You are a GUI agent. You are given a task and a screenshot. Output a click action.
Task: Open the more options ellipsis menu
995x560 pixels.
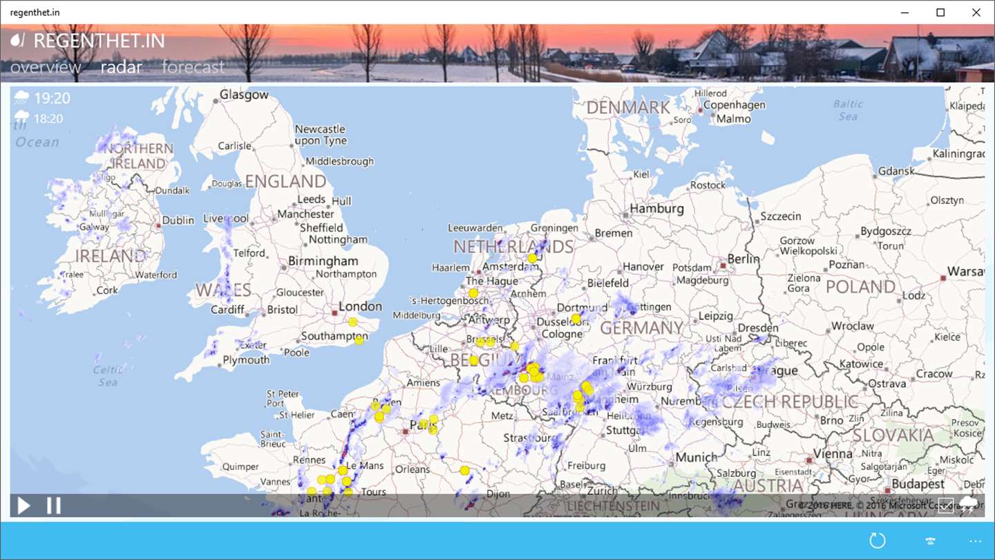pyautogui.click(x=976, y=541)
